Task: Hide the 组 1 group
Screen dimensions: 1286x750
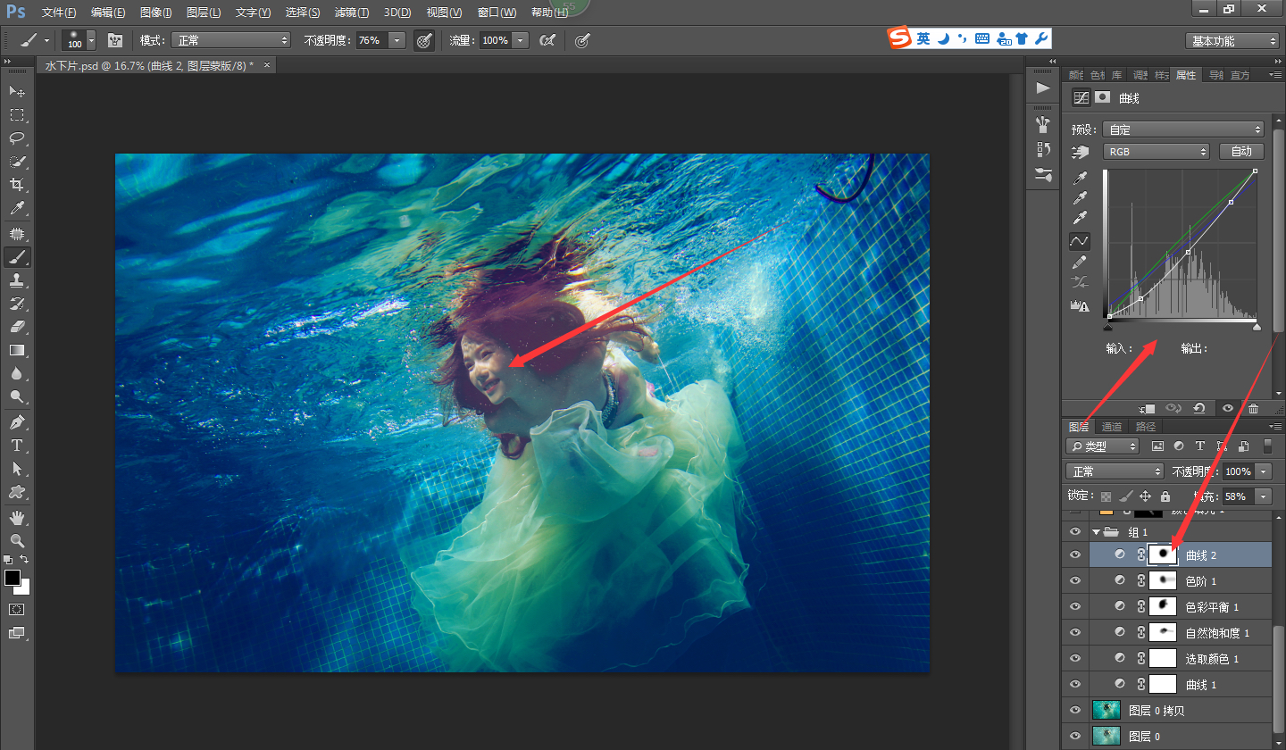Action: (1075, 531)
